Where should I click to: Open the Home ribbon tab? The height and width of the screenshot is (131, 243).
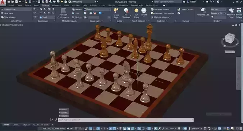(x=11, y=5)
